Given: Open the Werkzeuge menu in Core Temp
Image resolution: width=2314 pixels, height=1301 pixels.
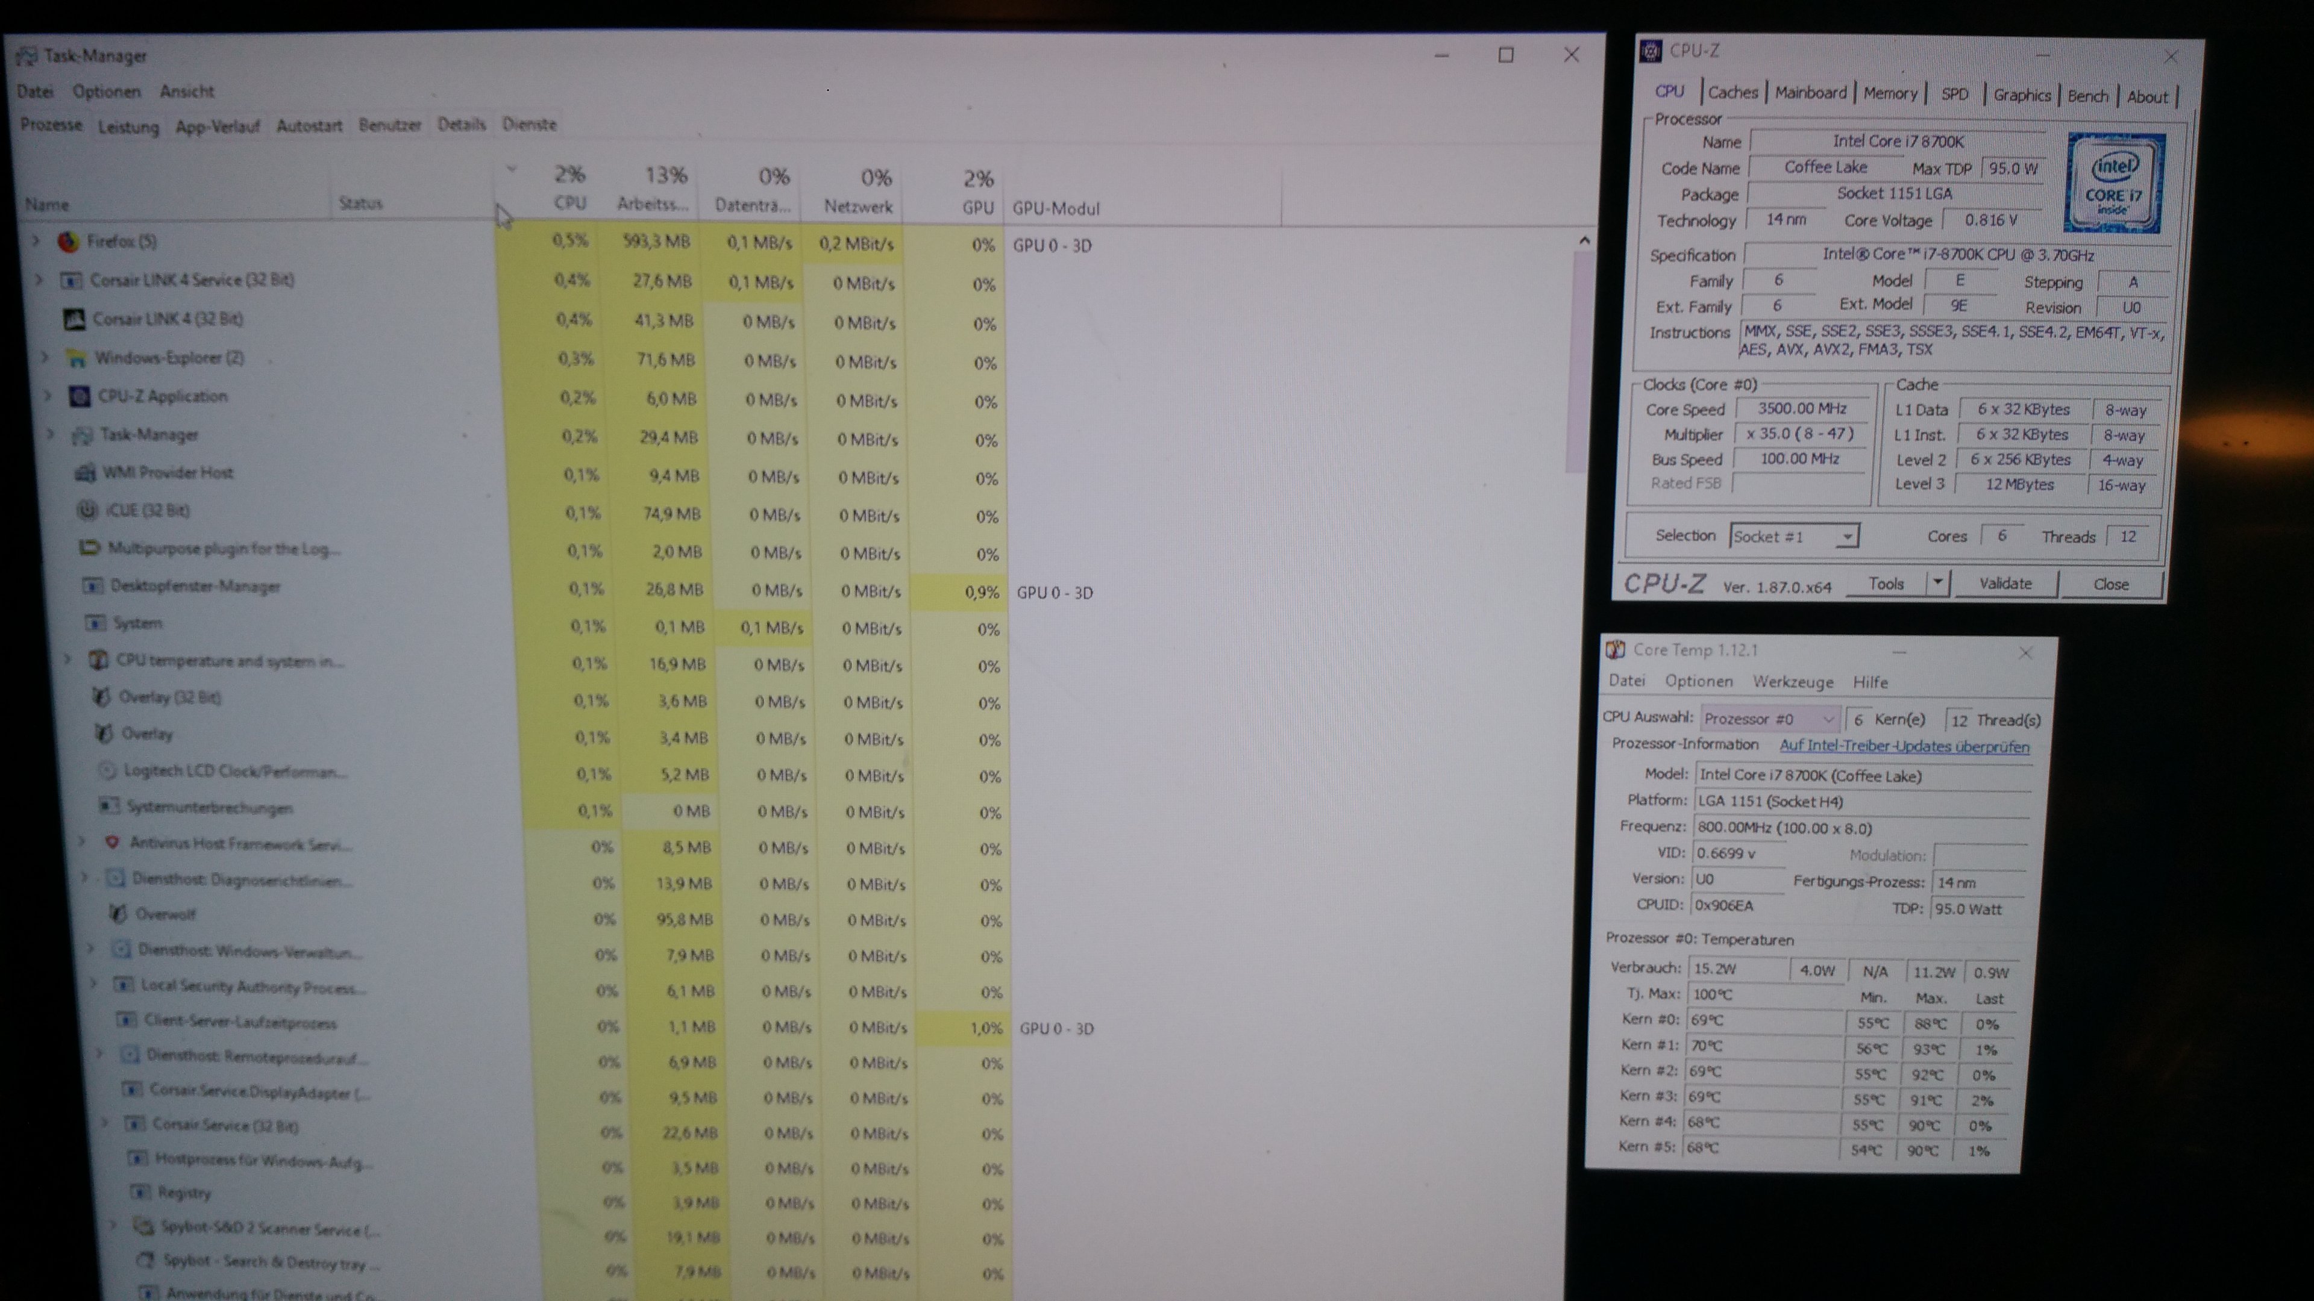Looking at the screenshot, I should [x=1793, y=681].
